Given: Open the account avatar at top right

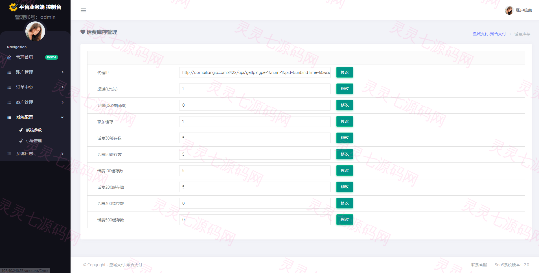Looking at the screenshot, I should [x=509, y=10].
